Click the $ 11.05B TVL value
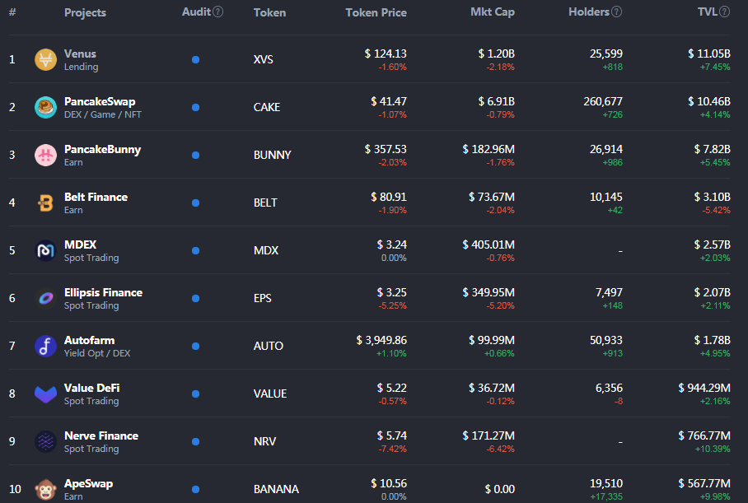This screenshot has height=503, width=748. (709, 54)
